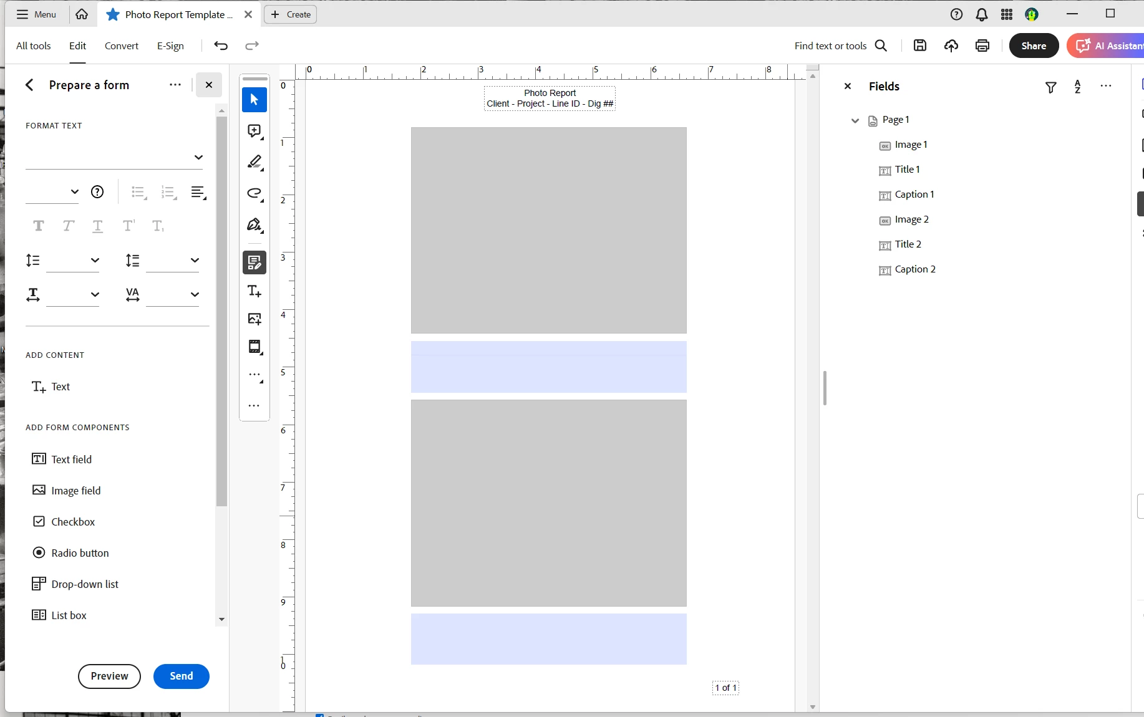Upload file to cloud storage

pyautogui.click(x=951, y=46)
